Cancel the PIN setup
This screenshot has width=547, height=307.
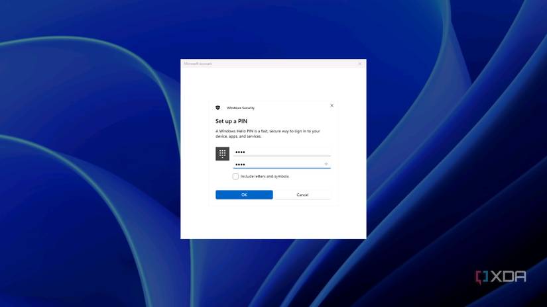point(302,195)
